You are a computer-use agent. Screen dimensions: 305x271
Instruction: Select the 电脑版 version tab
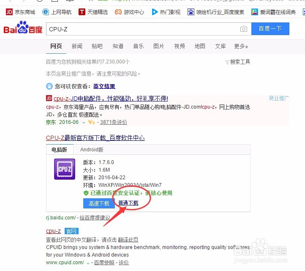click(60, 150)
